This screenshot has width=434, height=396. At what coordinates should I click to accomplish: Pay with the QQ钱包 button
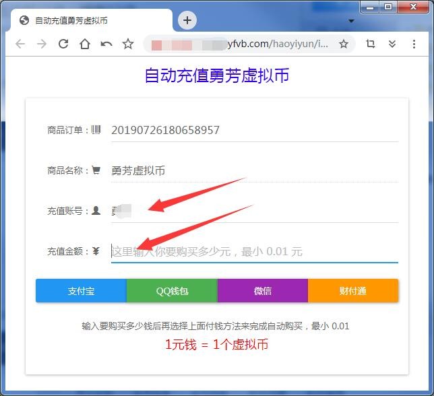tap(172, 291)
